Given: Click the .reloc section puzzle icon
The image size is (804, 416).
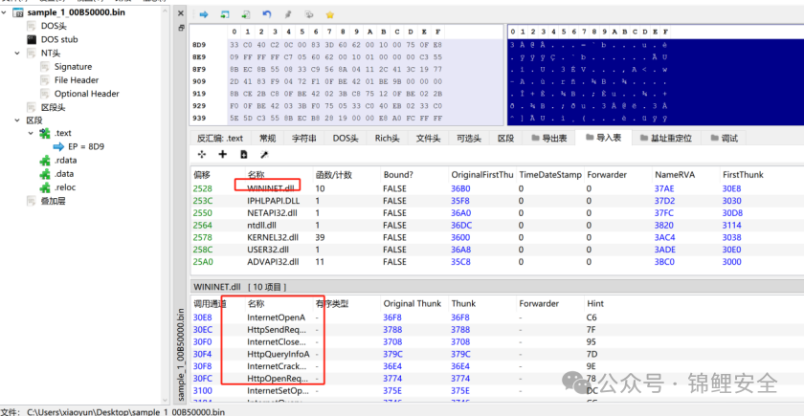Looking at the screenshot, I should pyautogui.click(x=45, y=187).
